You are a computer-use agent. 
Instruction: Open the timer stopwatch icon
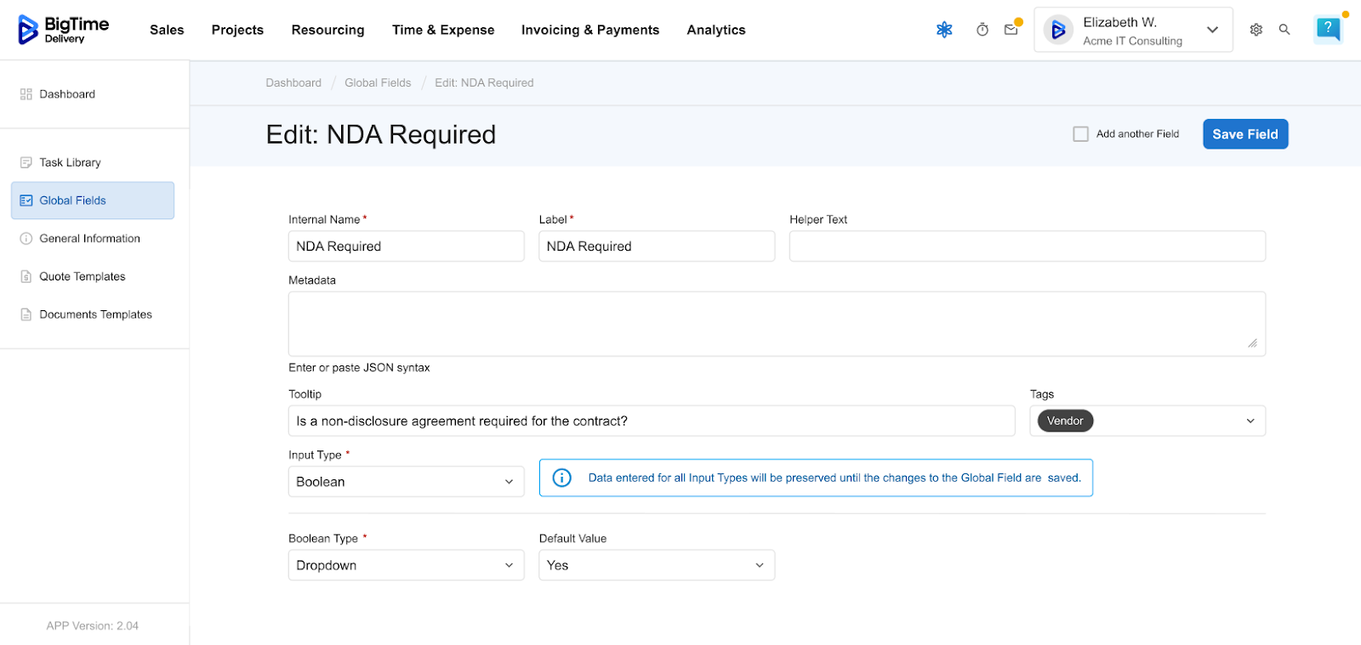pyautogui.click(x=982, y=30)
